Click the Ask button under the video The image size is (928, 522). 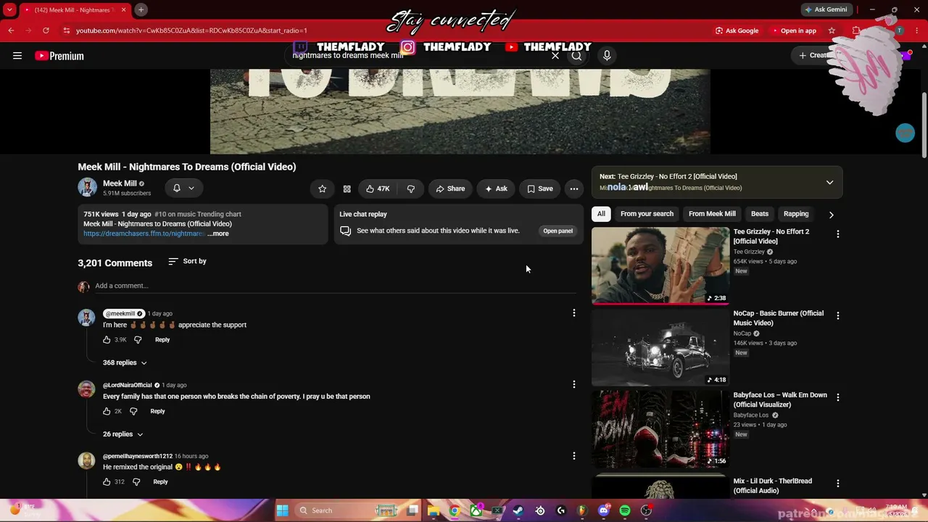click(496, 188)
